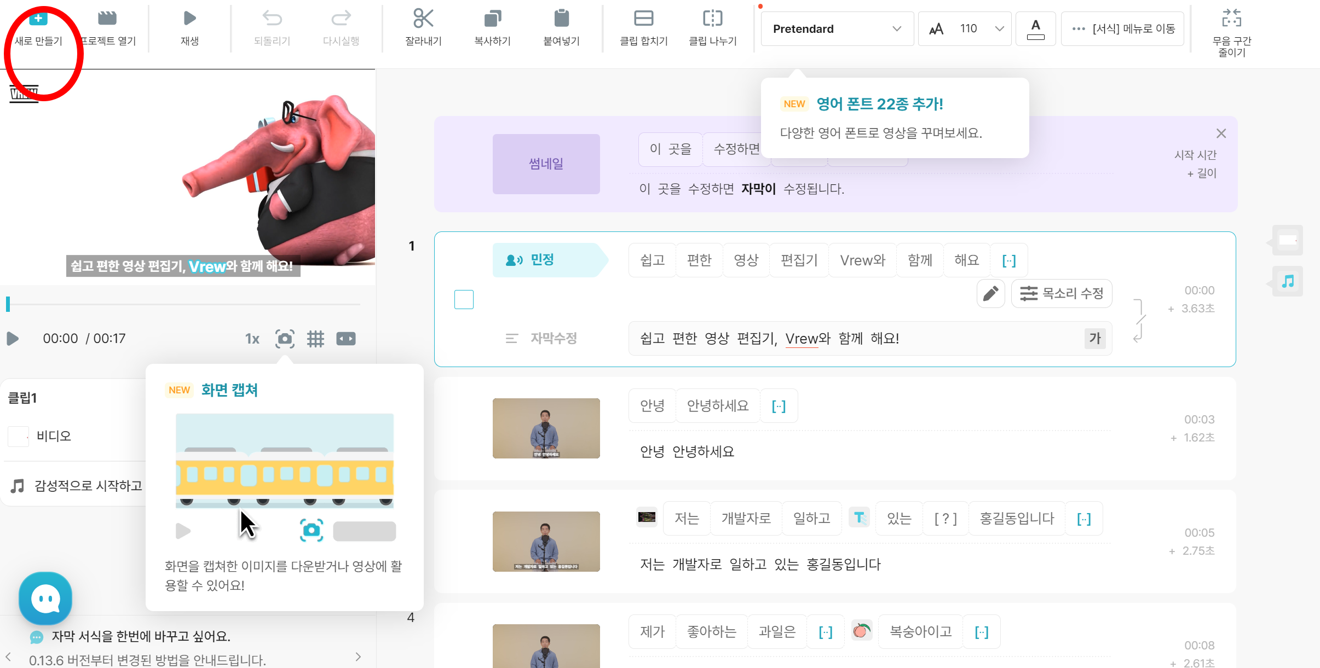Click the Split Clip icon
1320x668 pixels.
[x=712, y=19]
